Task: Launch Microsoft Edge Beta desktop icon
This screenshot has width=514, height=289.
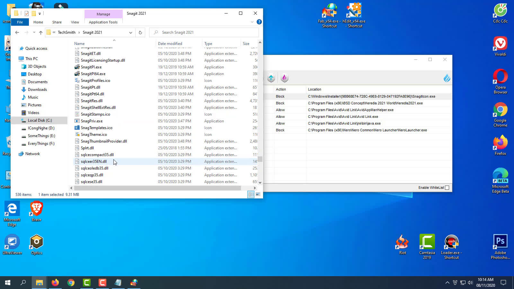Action: (x=500, y=180)
